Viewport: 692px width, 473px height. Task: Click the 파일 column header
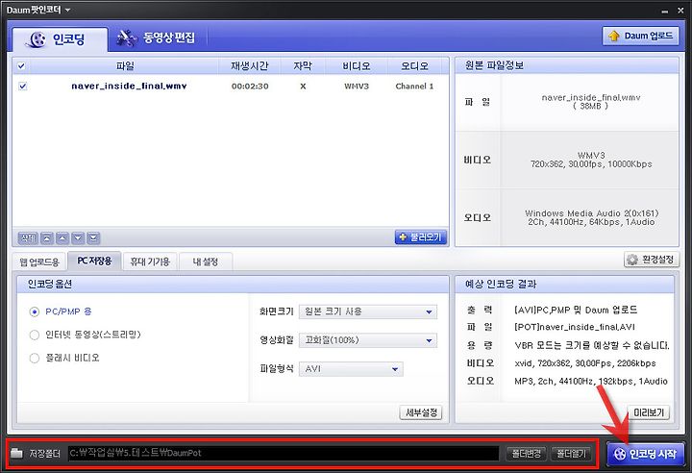pyautogui.click(x=125, y=66)
